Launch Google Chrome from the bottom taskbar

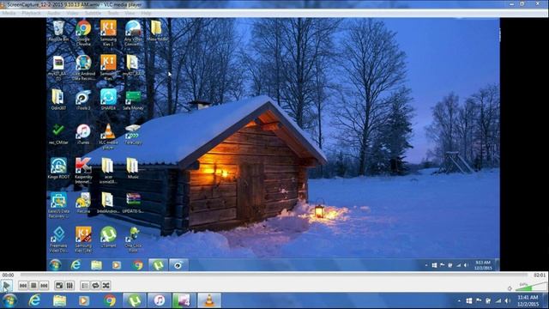point(109,300)
